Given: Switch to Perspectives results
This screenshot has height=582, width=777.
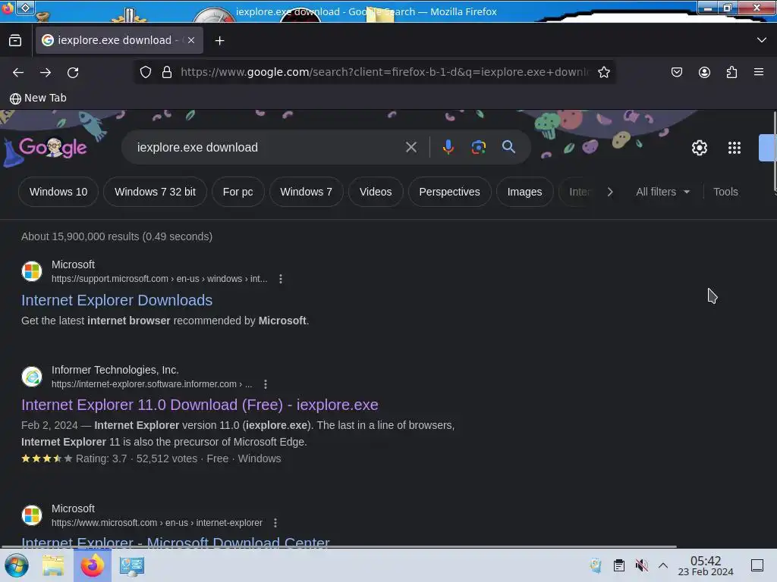Looking at the screenshot, I should click(x=449, y=192).
